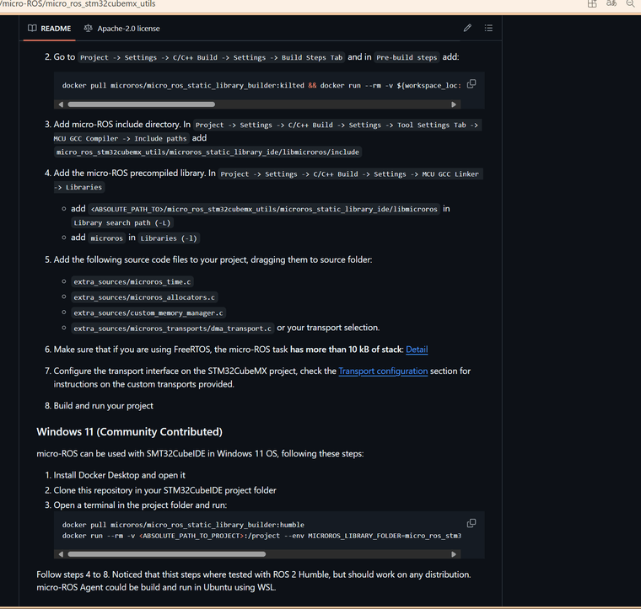
Task: Click the ABSOLUTE_PATH_TO libmicroros path text
Action: click(264, 209)
